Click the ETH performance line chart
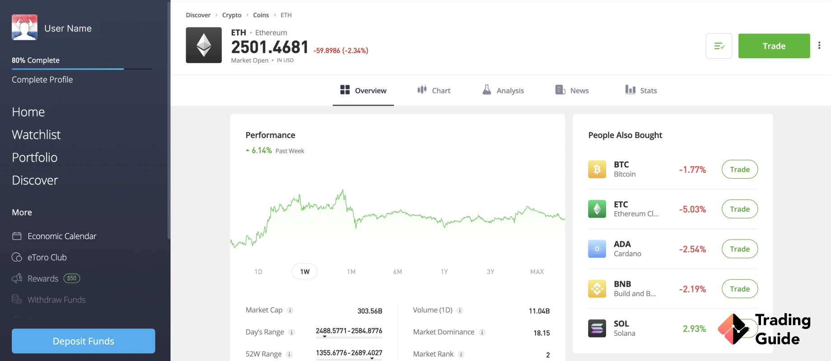The height and width of the screenshot is (361, 831). point(397,219)
